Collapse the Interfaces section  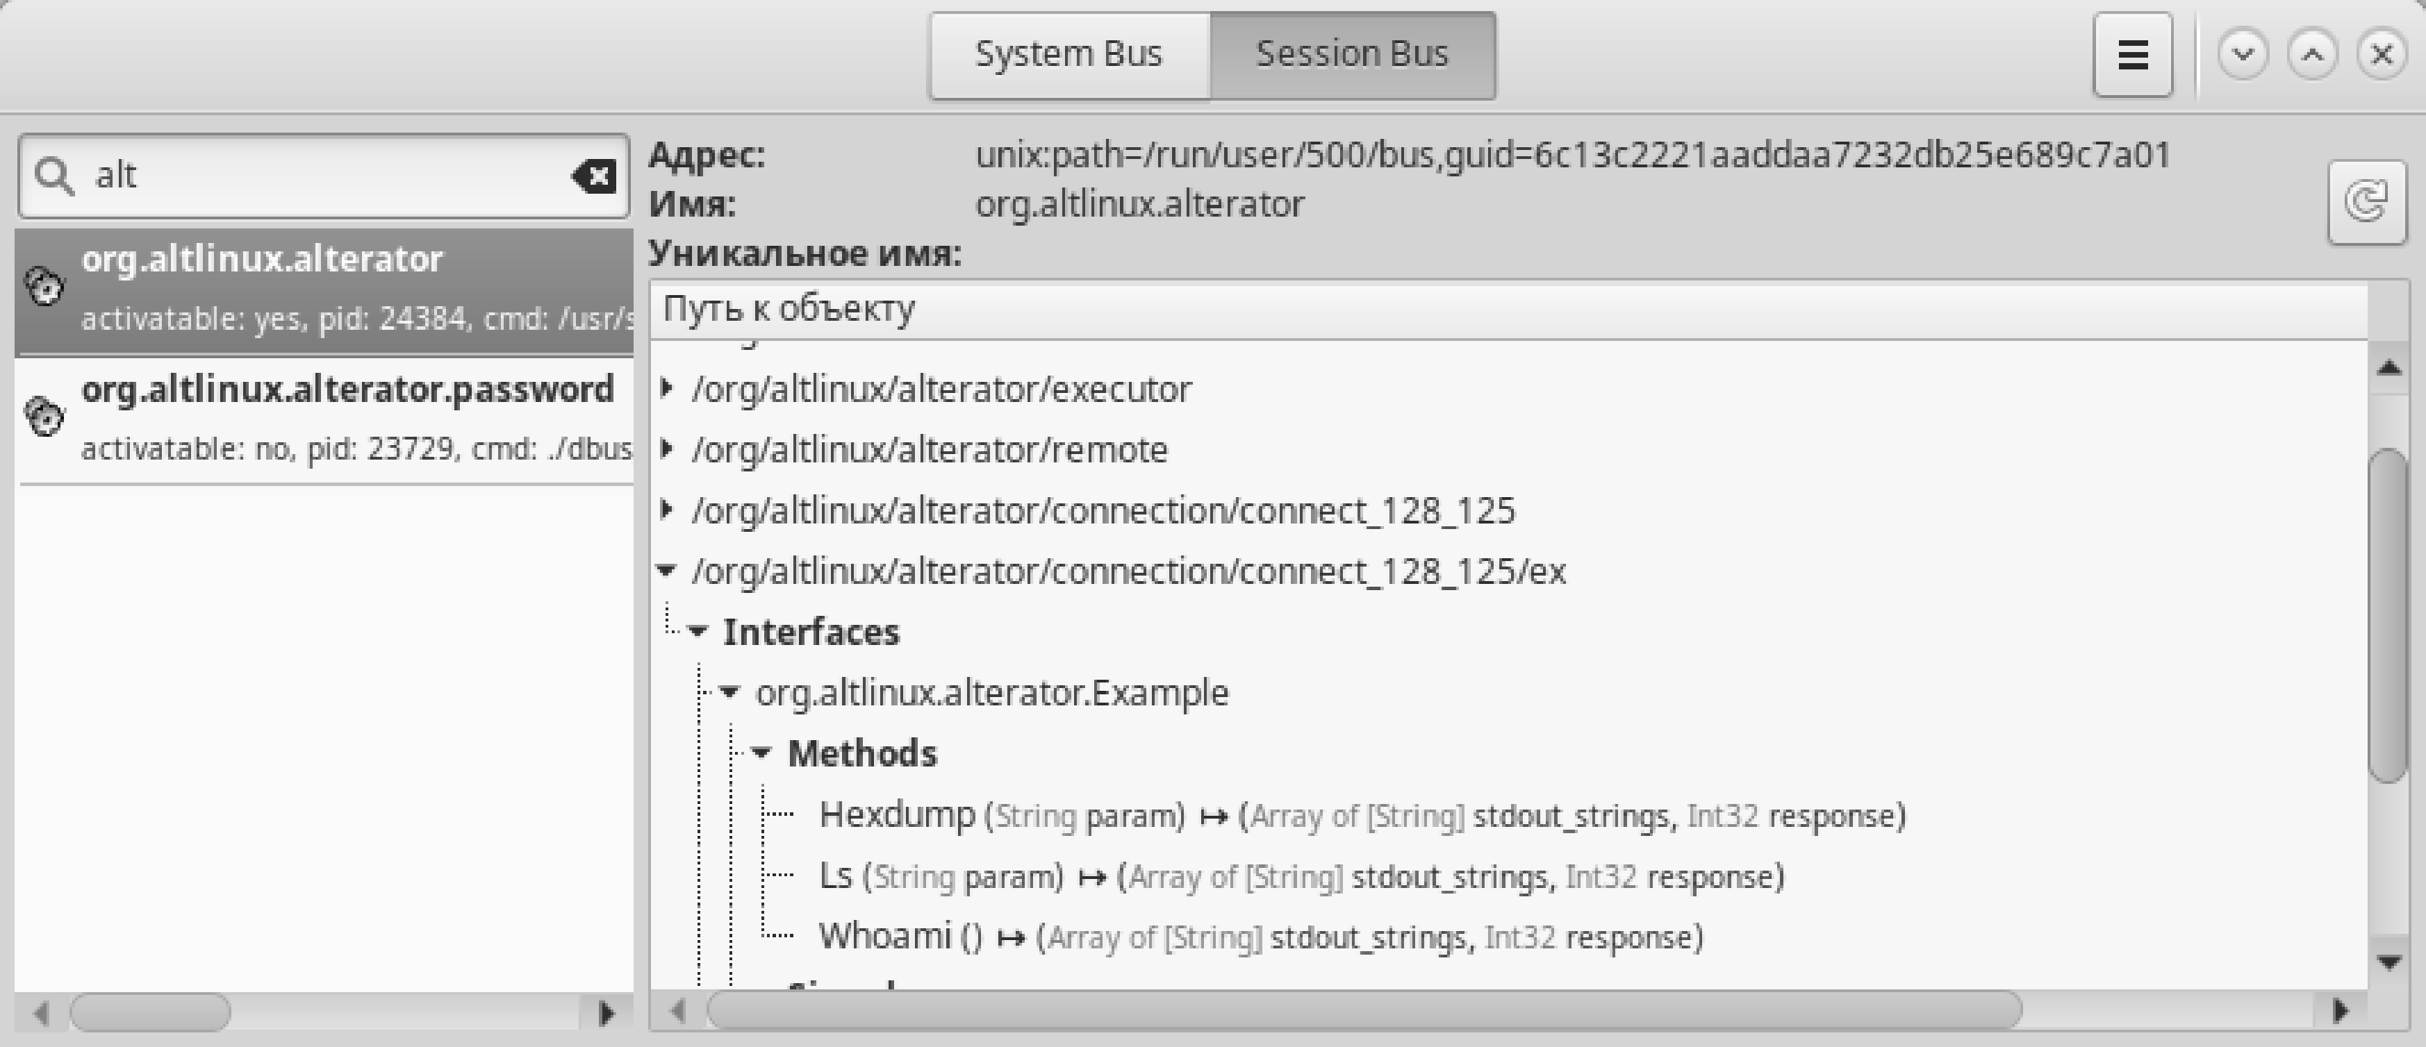point(698,631)
